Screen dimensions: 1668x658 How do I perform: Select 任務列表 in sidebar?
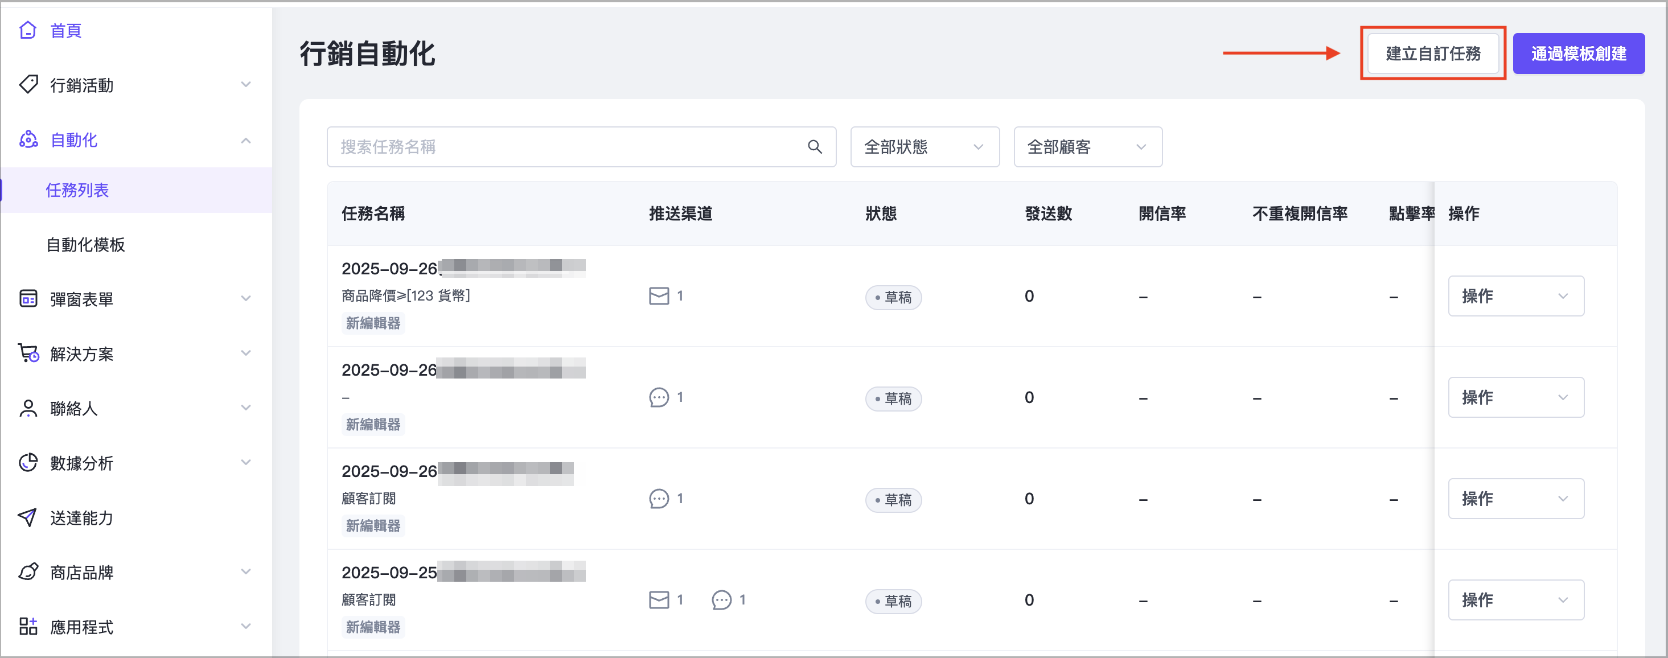coord(77,190)
